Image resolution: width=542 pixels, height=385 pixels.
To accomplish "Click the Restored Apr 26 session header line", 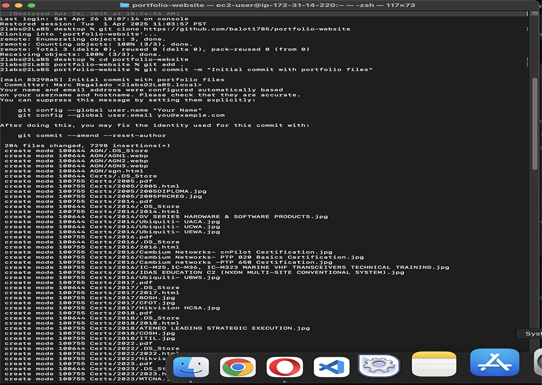I will pos(94,14).
